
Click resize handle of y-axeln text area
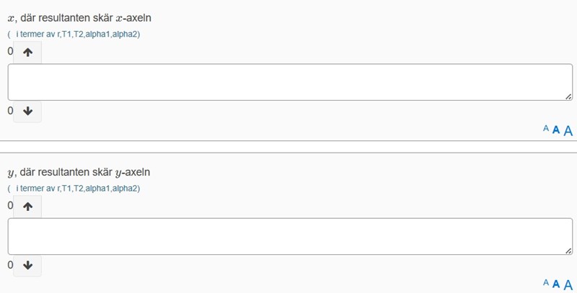click(x=569, y=251)
